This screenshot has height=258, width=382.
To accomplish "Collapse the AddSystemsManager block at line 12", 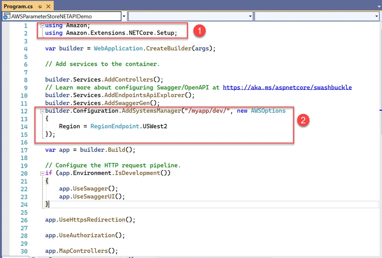I will [x=42, y=111].
